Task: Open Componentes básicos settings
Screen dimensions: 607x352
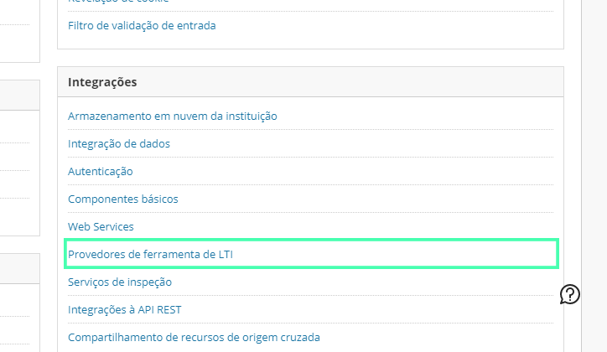Action: click(x=123, y=199)
